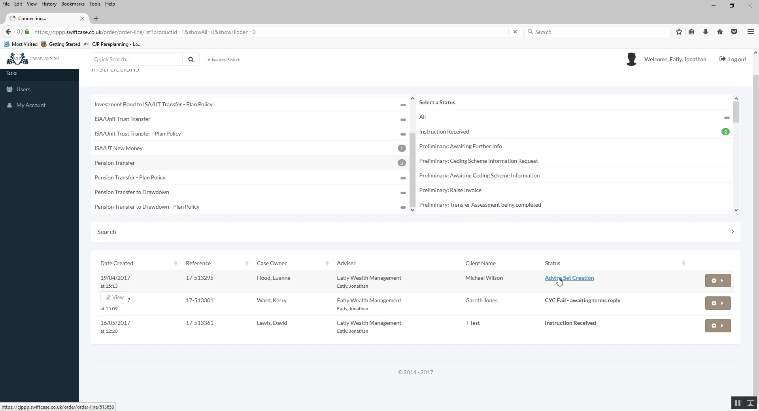The height and width of the screenshot is (411, 759).
Task: Go to browser home page icon
Action: [720, 32]
